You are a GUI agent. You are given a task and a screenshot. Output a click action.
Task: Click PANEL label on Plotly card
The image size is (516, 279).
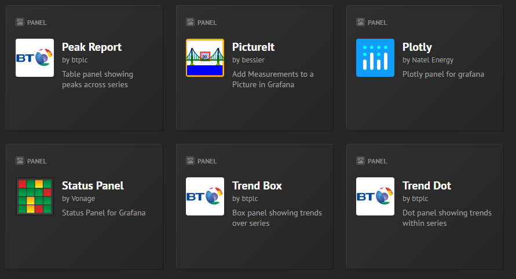[x=377, y=23]
